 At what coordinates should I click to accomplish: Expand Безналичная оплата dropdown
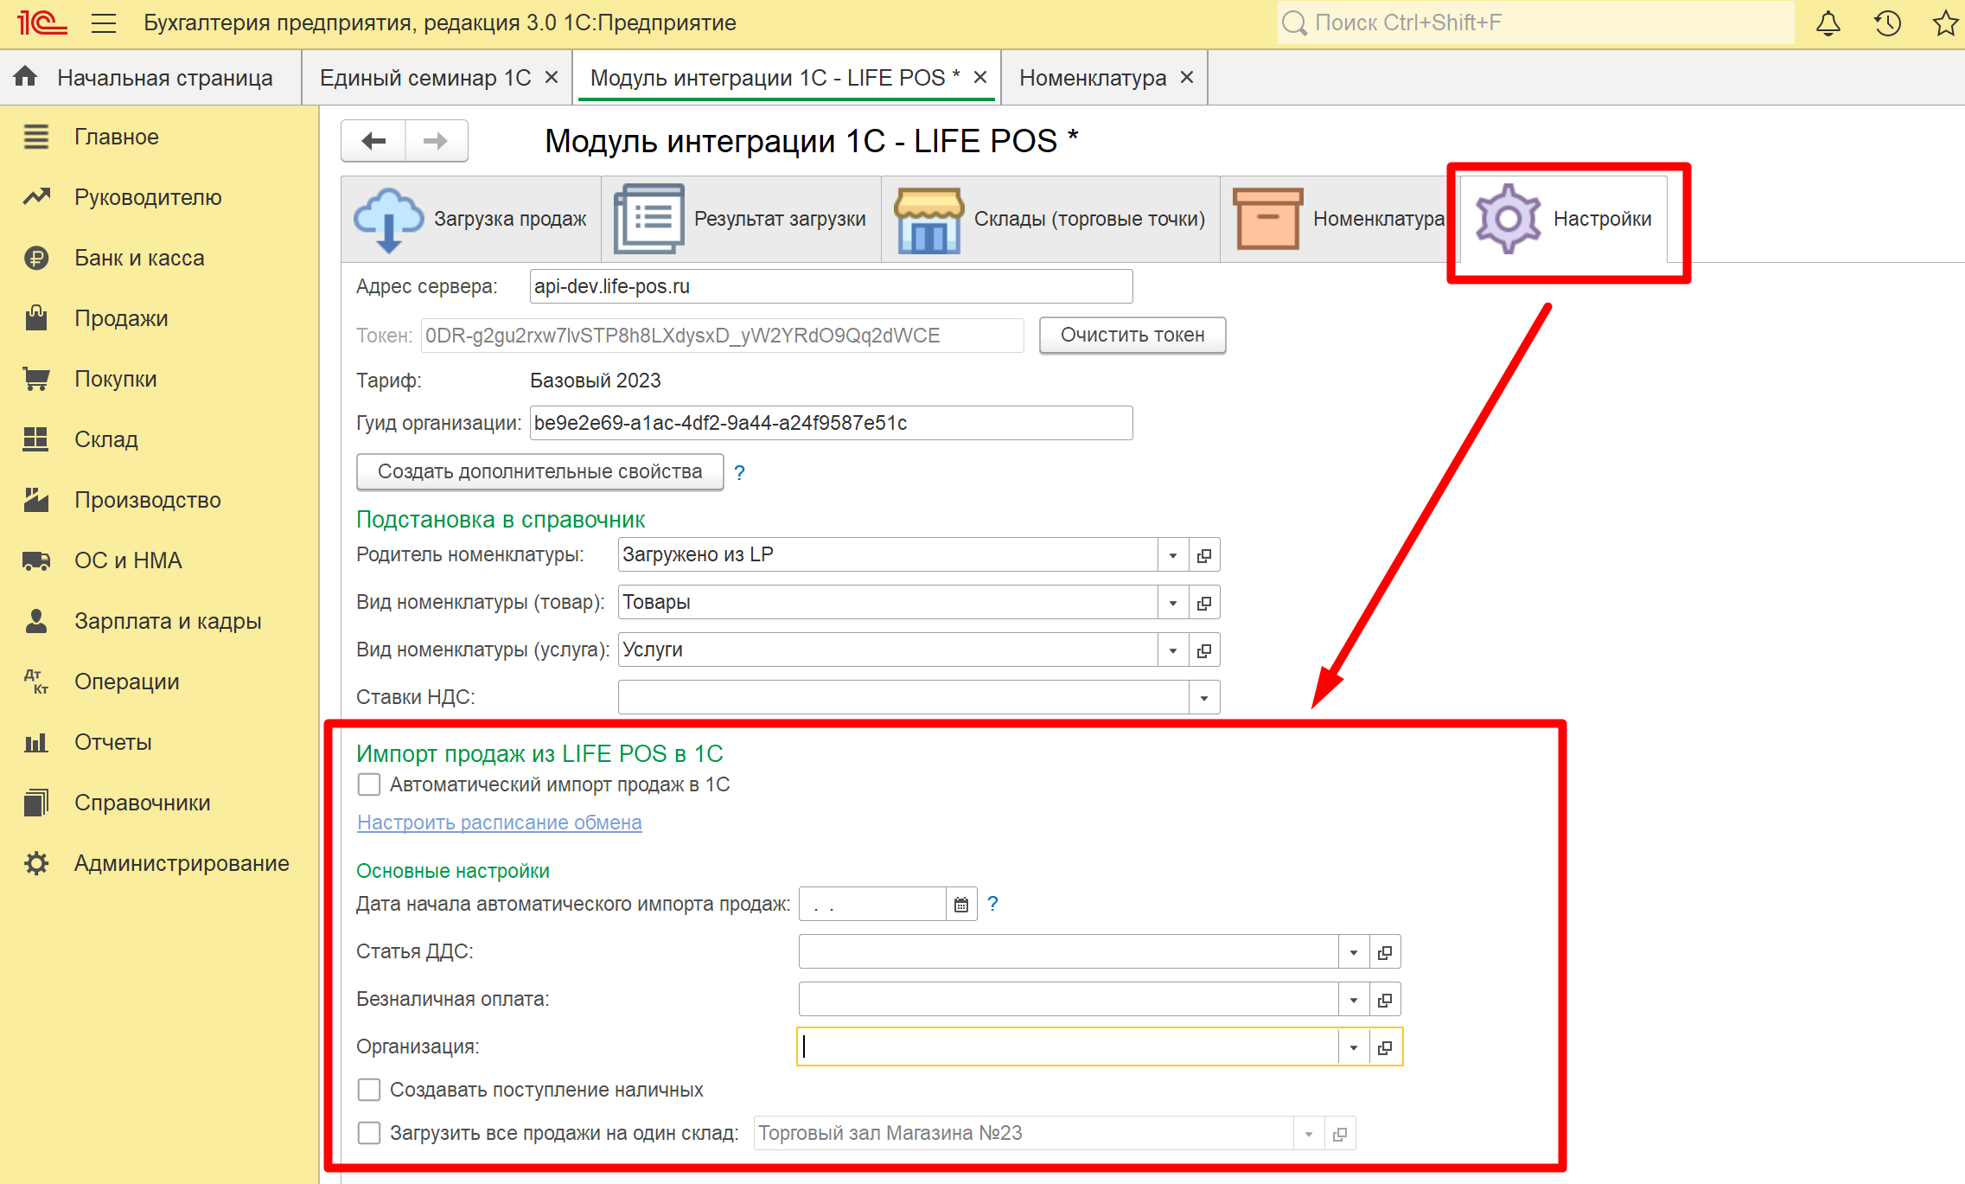1354,1000
